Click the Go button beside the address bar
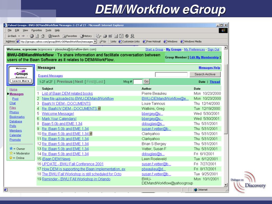The width and height of the screenshot is (272, 204). click(103, 42)
